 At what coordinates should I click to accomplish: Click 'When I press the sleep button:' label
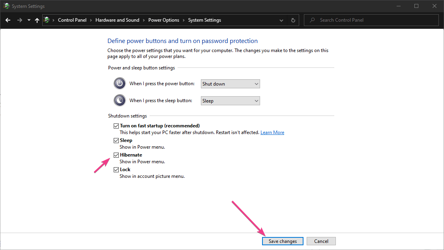tap(161, 101)
